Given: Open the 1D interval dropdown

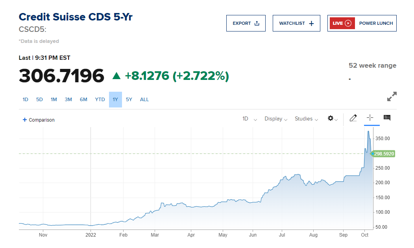Looking at the screenshot, I should tap(250, 119).
